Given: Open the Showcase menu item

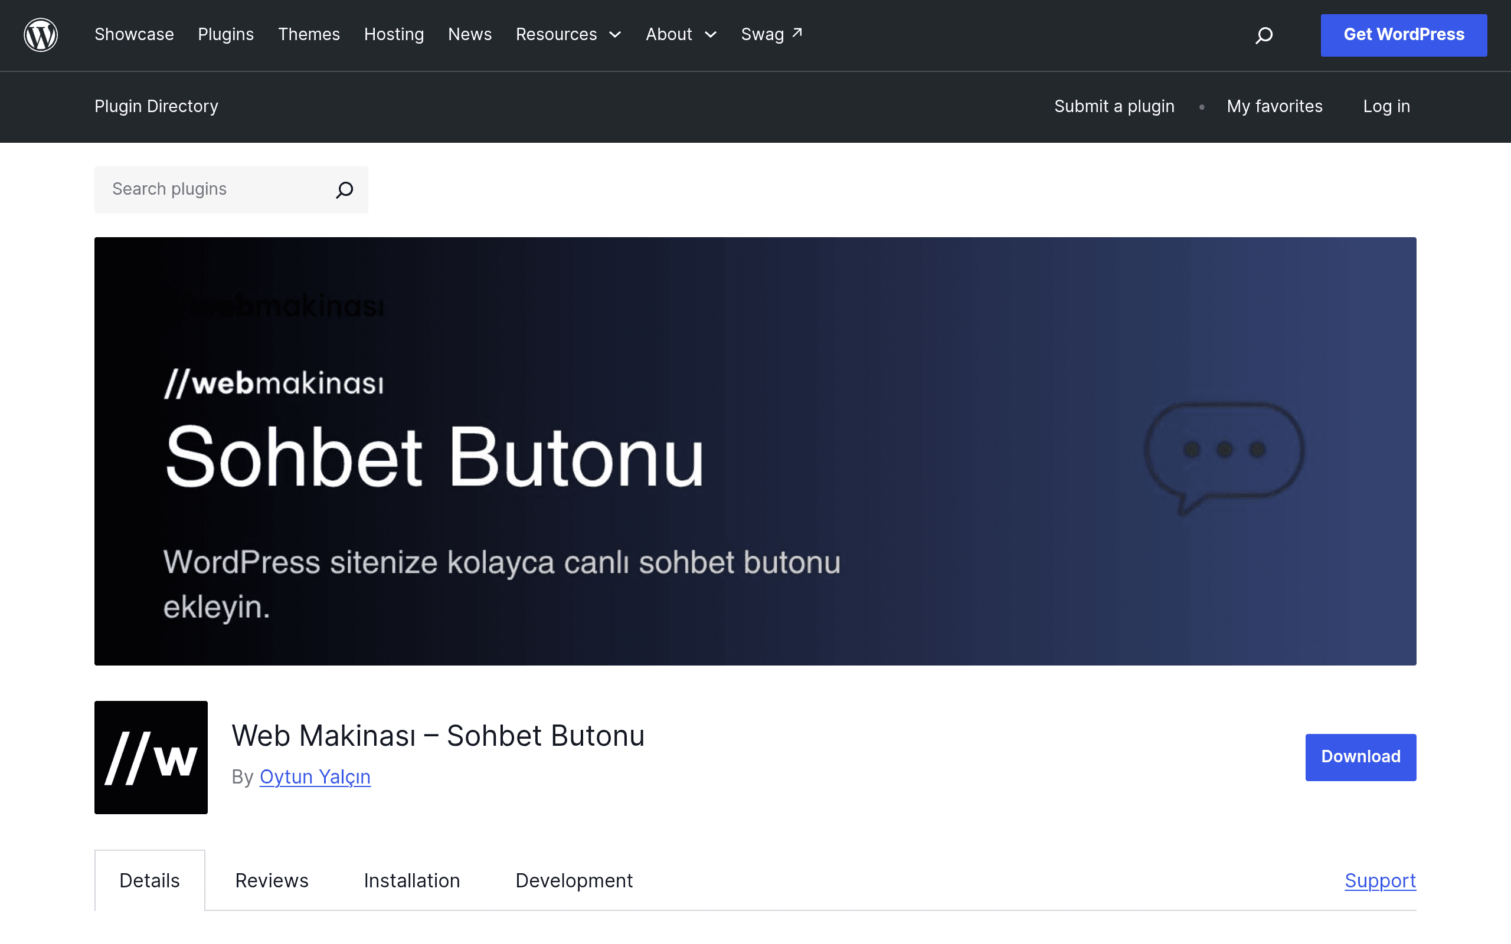Looking at the screenshot, I should [x=134, y=34].
